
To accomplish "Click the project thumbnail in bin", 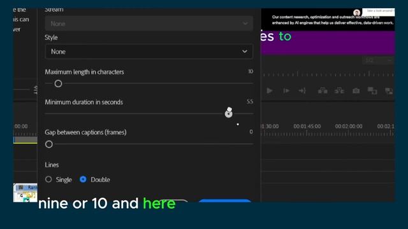I will [x=25, y=193].
